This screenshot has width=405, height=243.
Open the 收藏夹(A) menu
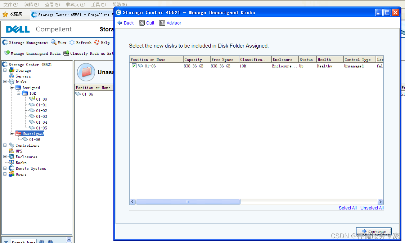coord(76,4)
